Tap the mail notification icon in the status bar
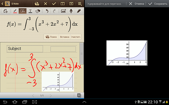This screenshot has width=169, height=105. [x=145, y=102]
